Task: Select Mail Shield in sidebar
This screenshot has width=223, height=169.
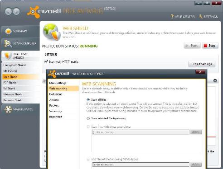Action: click(x=21, y=71)
